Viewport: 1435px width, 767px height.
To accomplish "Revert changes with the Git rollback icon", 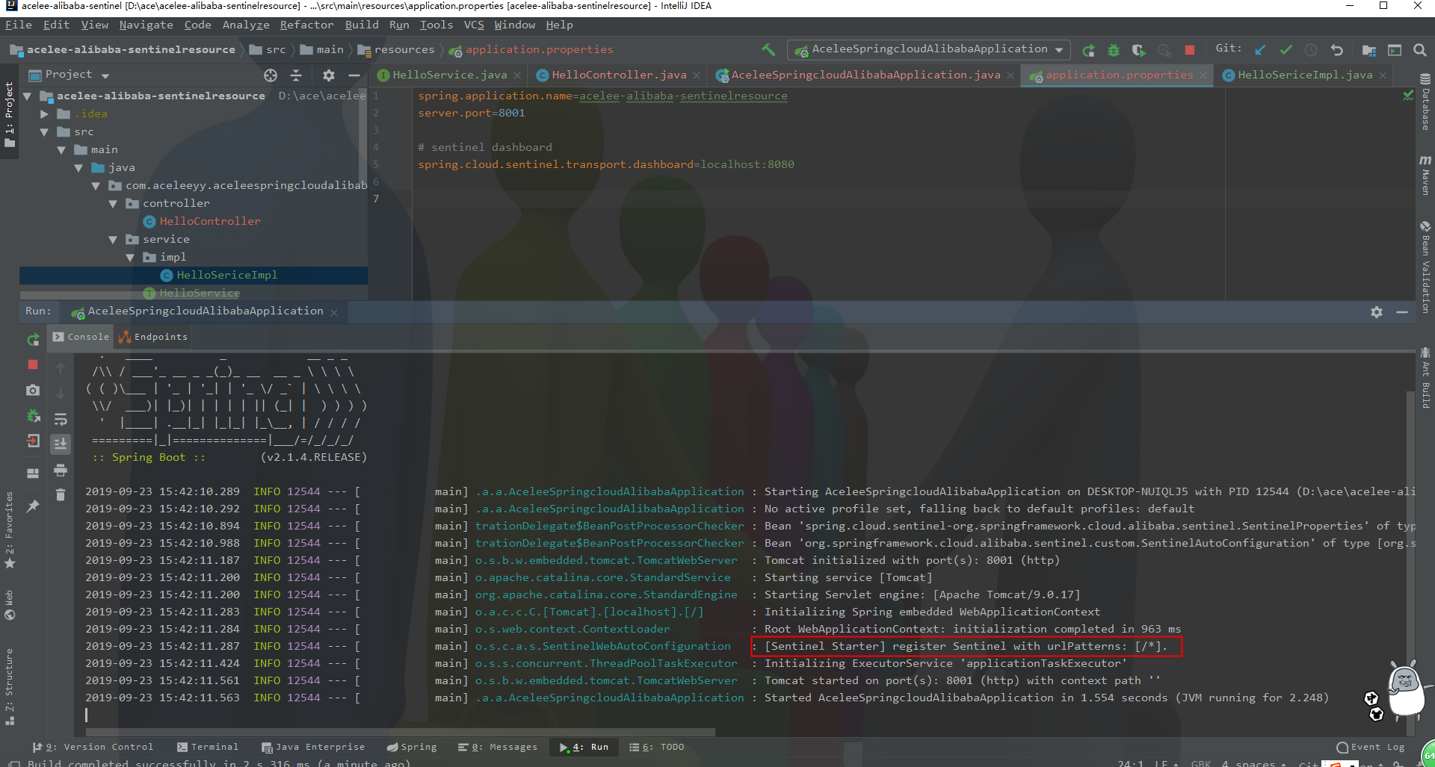I will click(1336, 50).
